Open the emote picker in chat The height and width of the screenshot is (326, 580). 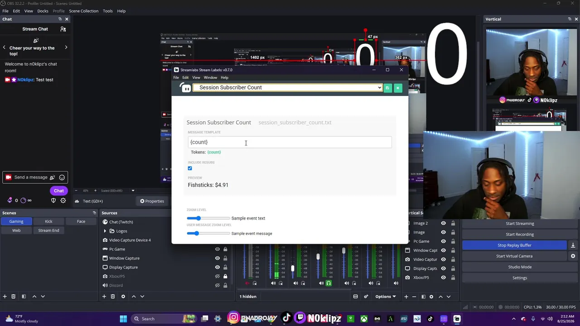62,177
